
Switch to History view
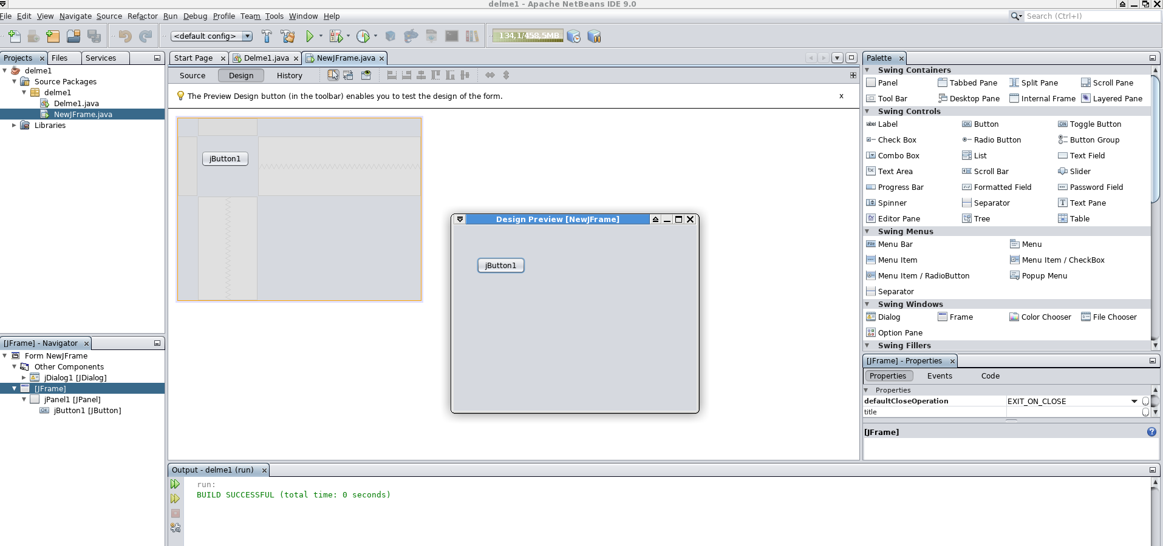(289, 75)
